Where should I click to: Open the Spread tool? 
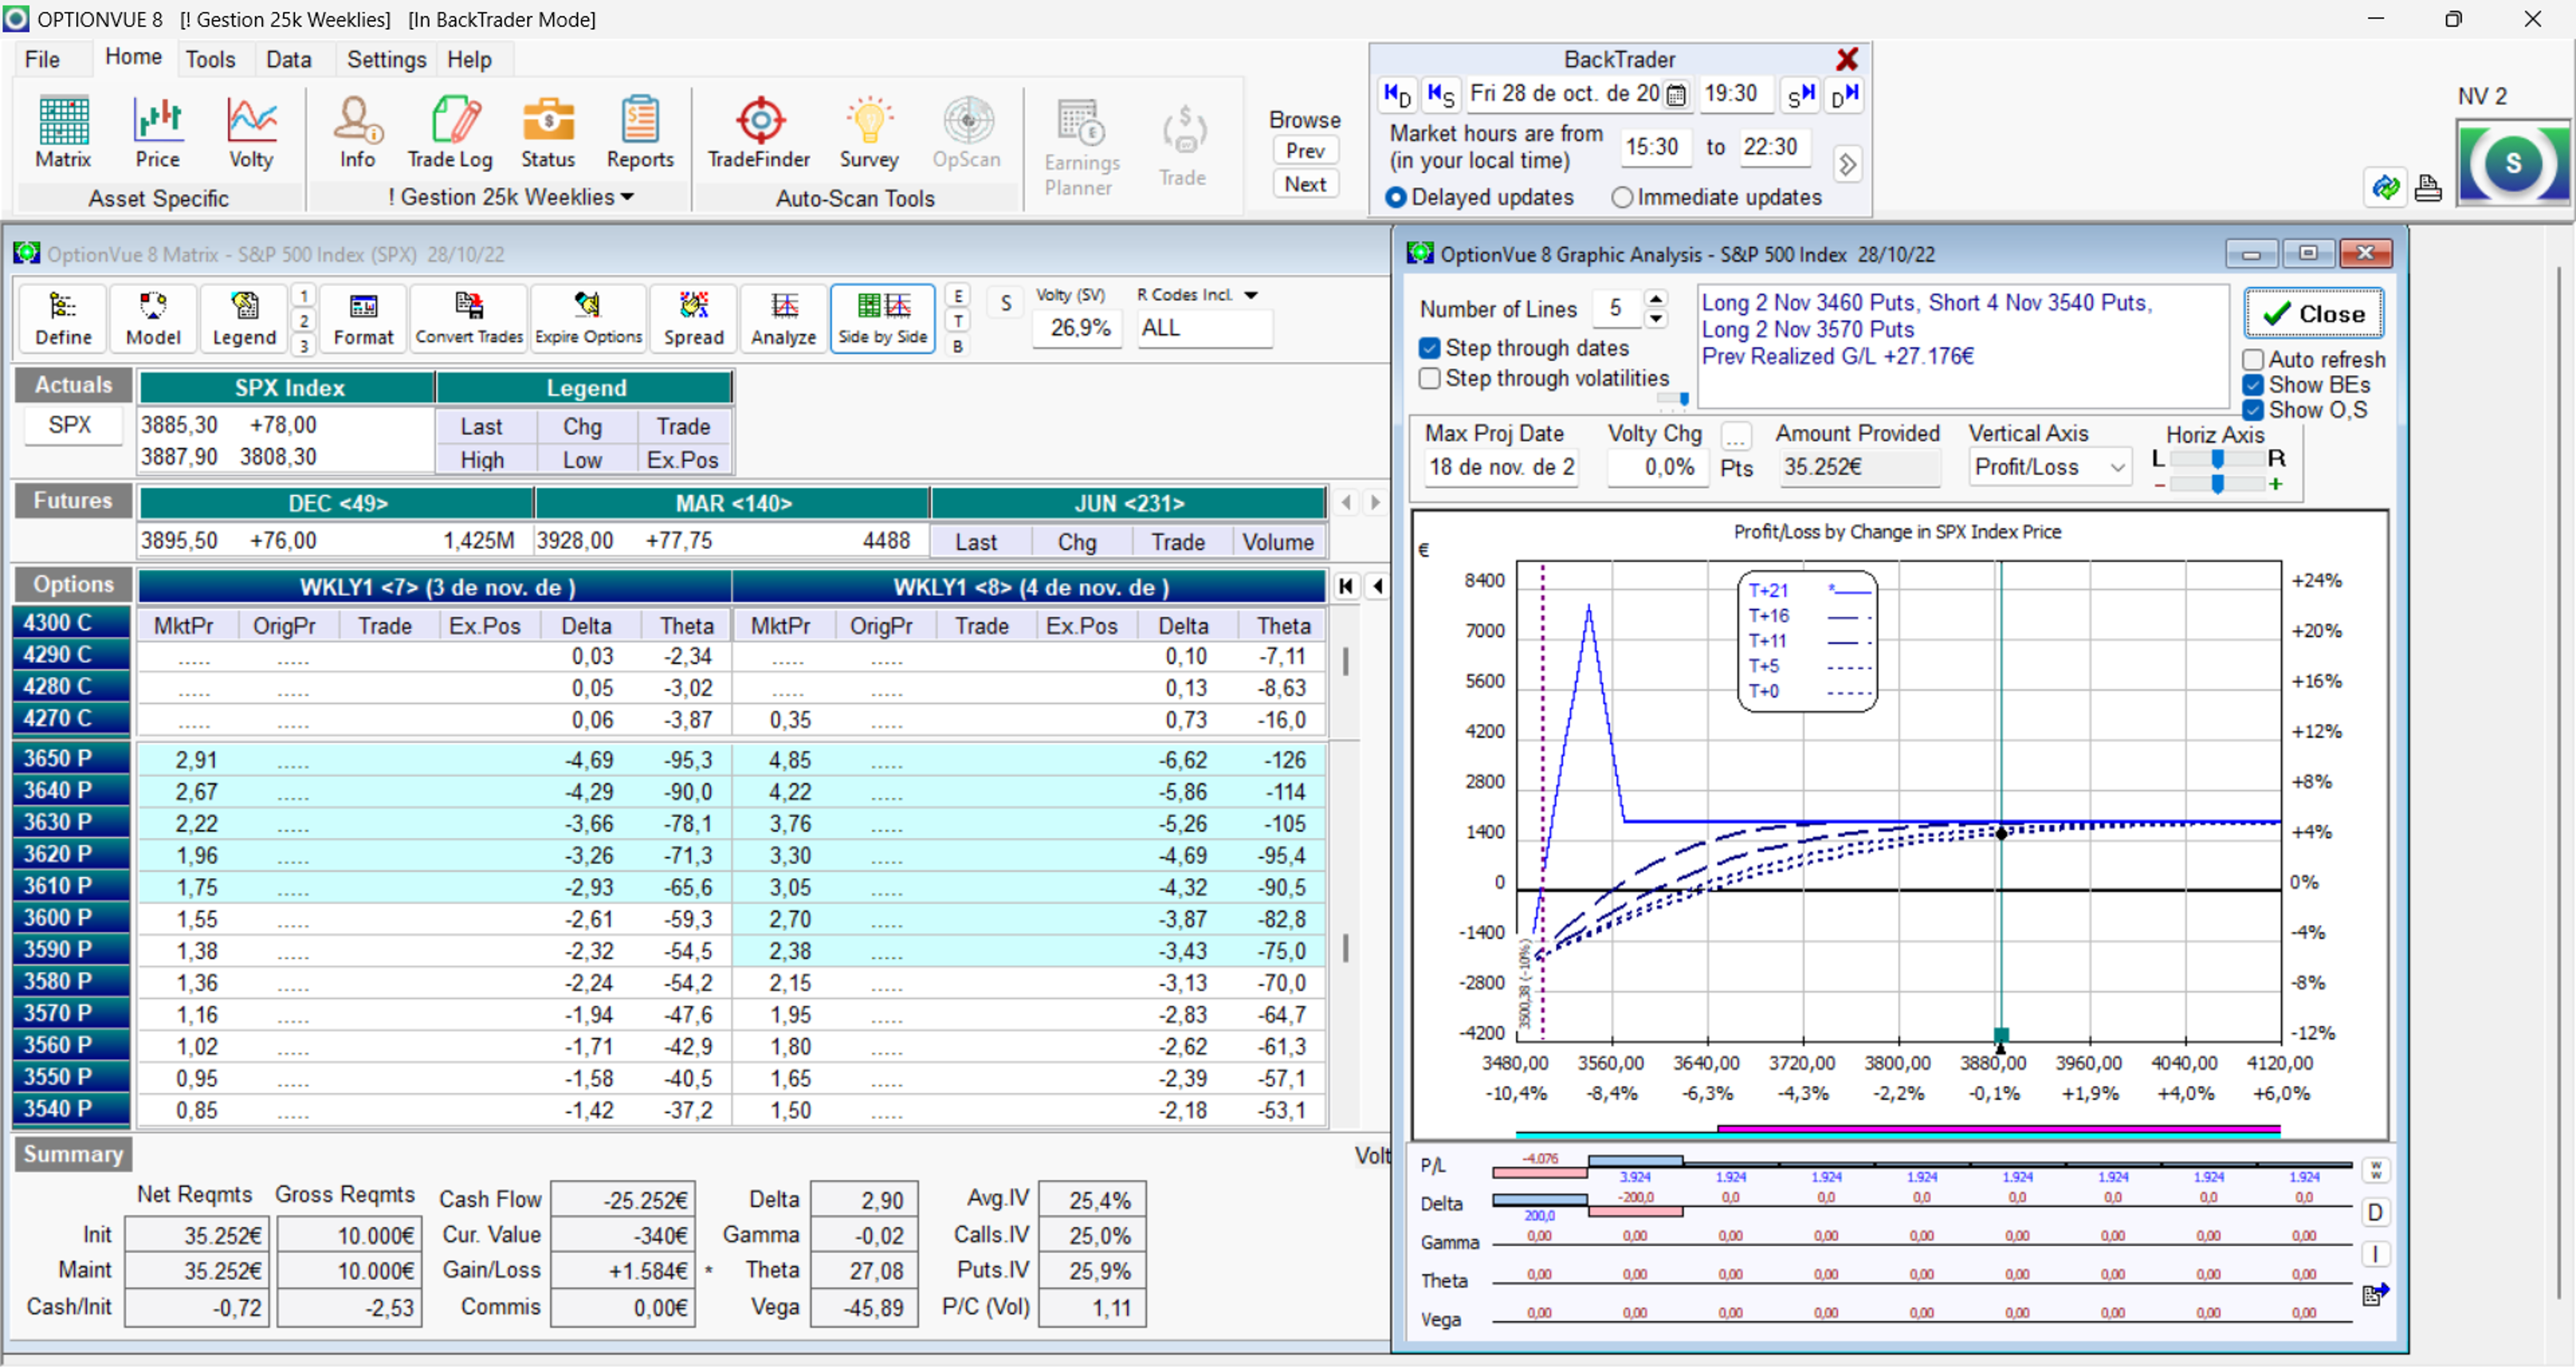tap(693, 319)
